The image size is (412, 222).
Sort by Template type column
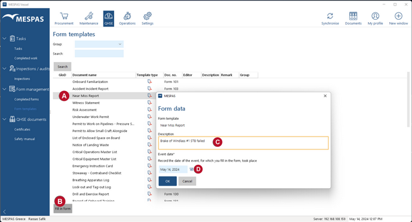tap(150, 75)
